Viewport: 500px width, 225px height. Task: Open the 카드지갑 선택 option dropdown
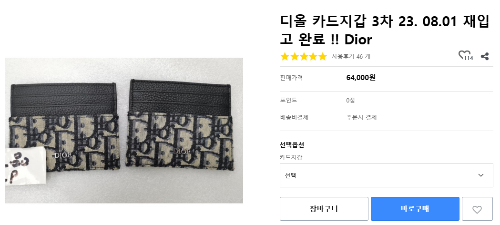click(386, 175)
